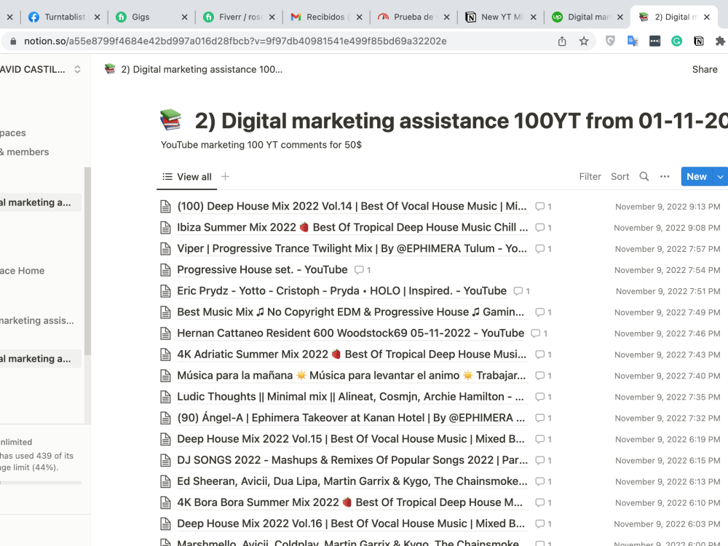Click the November 9, 2022 9:13 PM date

[x=668, y=207]
